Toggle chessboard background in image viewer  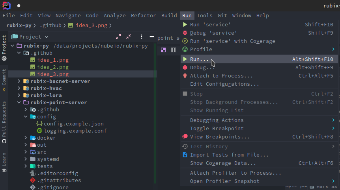[x=163, y=50]
